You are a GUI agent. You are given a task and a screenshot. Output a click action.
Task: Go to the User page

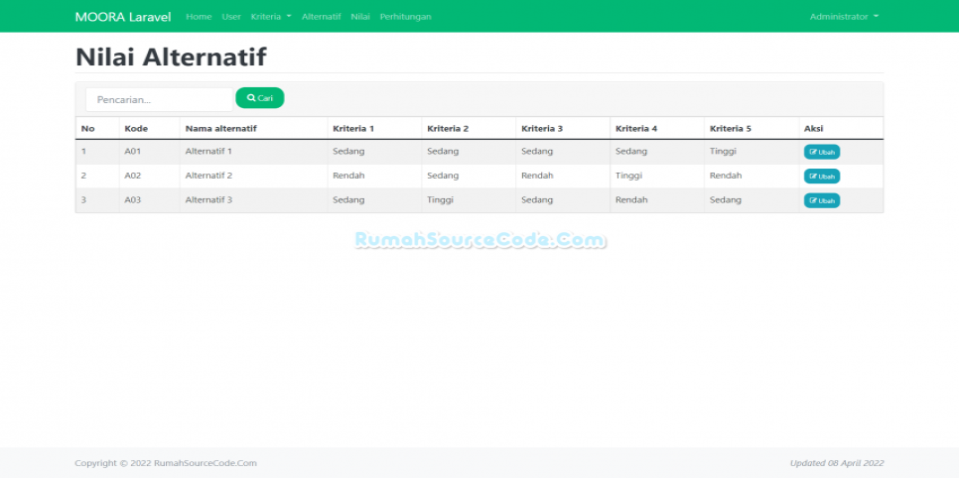point(231,17)
